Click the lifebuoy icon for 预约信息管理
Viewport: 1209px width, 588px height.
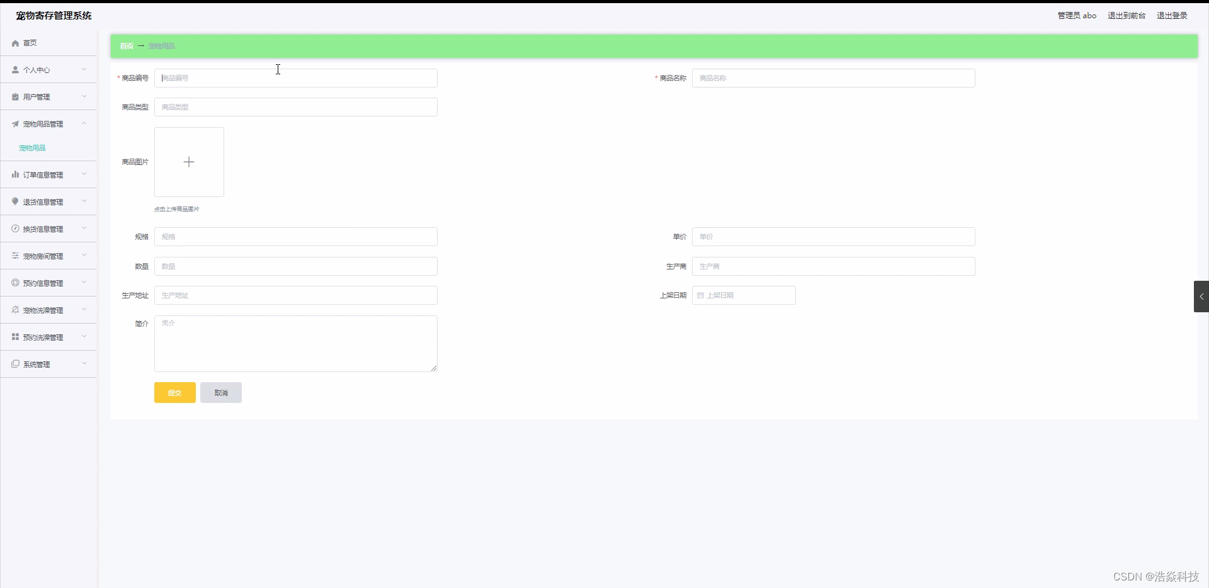pyautogui.click(x=15, y=283)
